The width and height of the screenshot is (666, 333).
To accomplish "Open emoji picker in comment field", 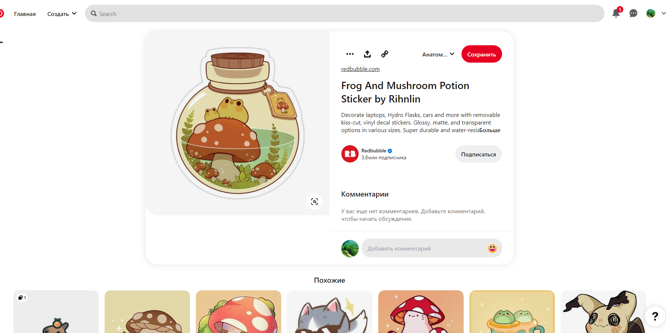I will pyautogui.click(x=492, y=248).
